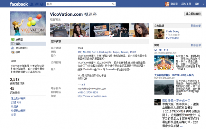The height and width of the screenshot is (129, 206).
Task: Focus the Facebook search field
Action: click(x=79, y=4)
